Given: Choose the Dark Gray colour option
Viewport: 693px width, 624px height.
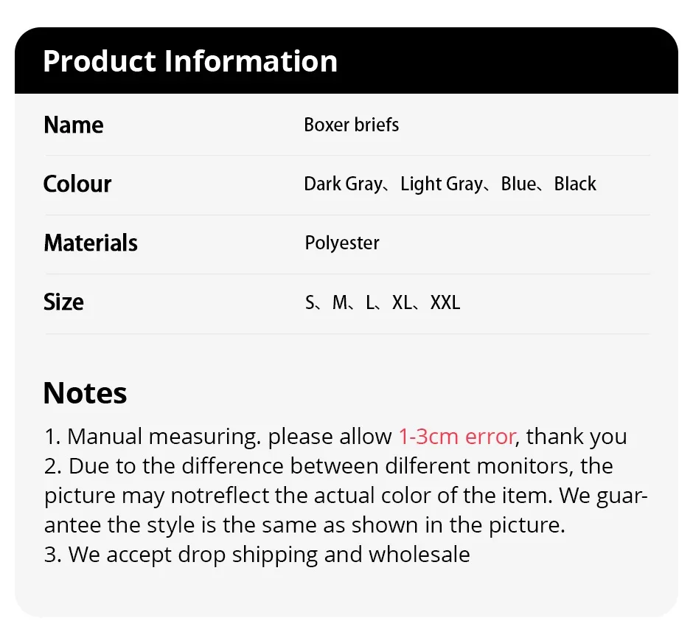Looking at the screenshot, I should 343,184.
